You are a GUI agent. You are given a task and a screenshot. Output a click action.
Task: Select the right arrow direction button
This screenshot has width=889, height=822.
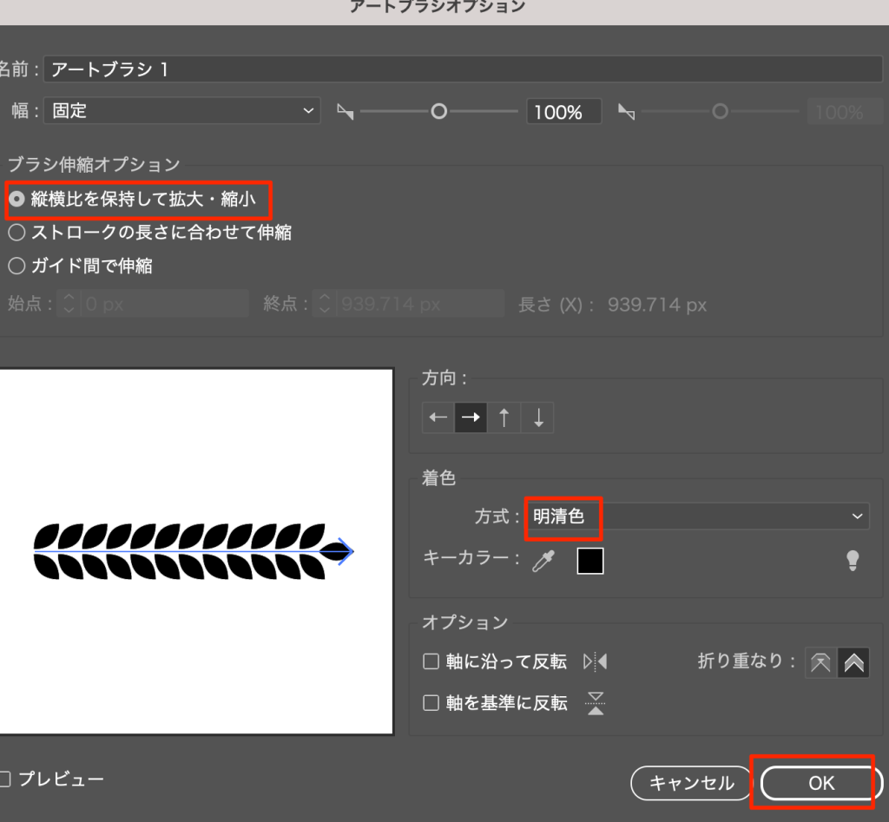click(x=471, y=418)
